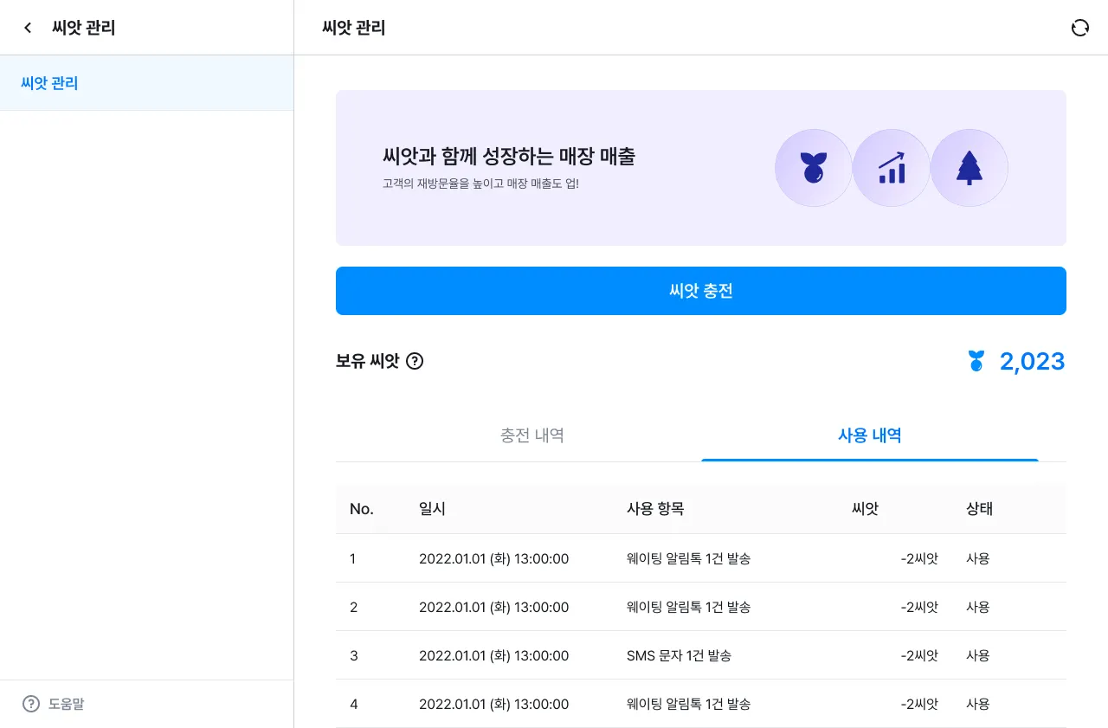Screen dimensions: 1108x728
Task: Click the blue seed icon beside 2,023
Action: click(976, 361)
